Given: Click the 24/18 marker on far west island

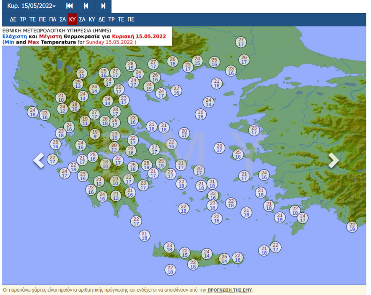Looking at the screenshot, I should point(33,112).
